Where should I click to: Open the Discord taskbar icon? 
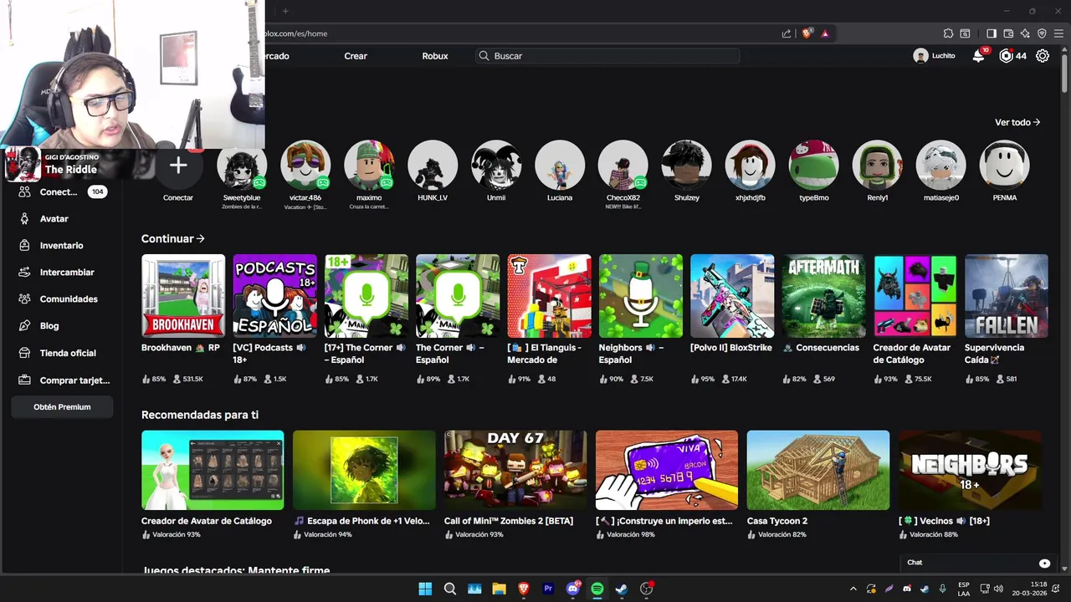click(573, 589)
